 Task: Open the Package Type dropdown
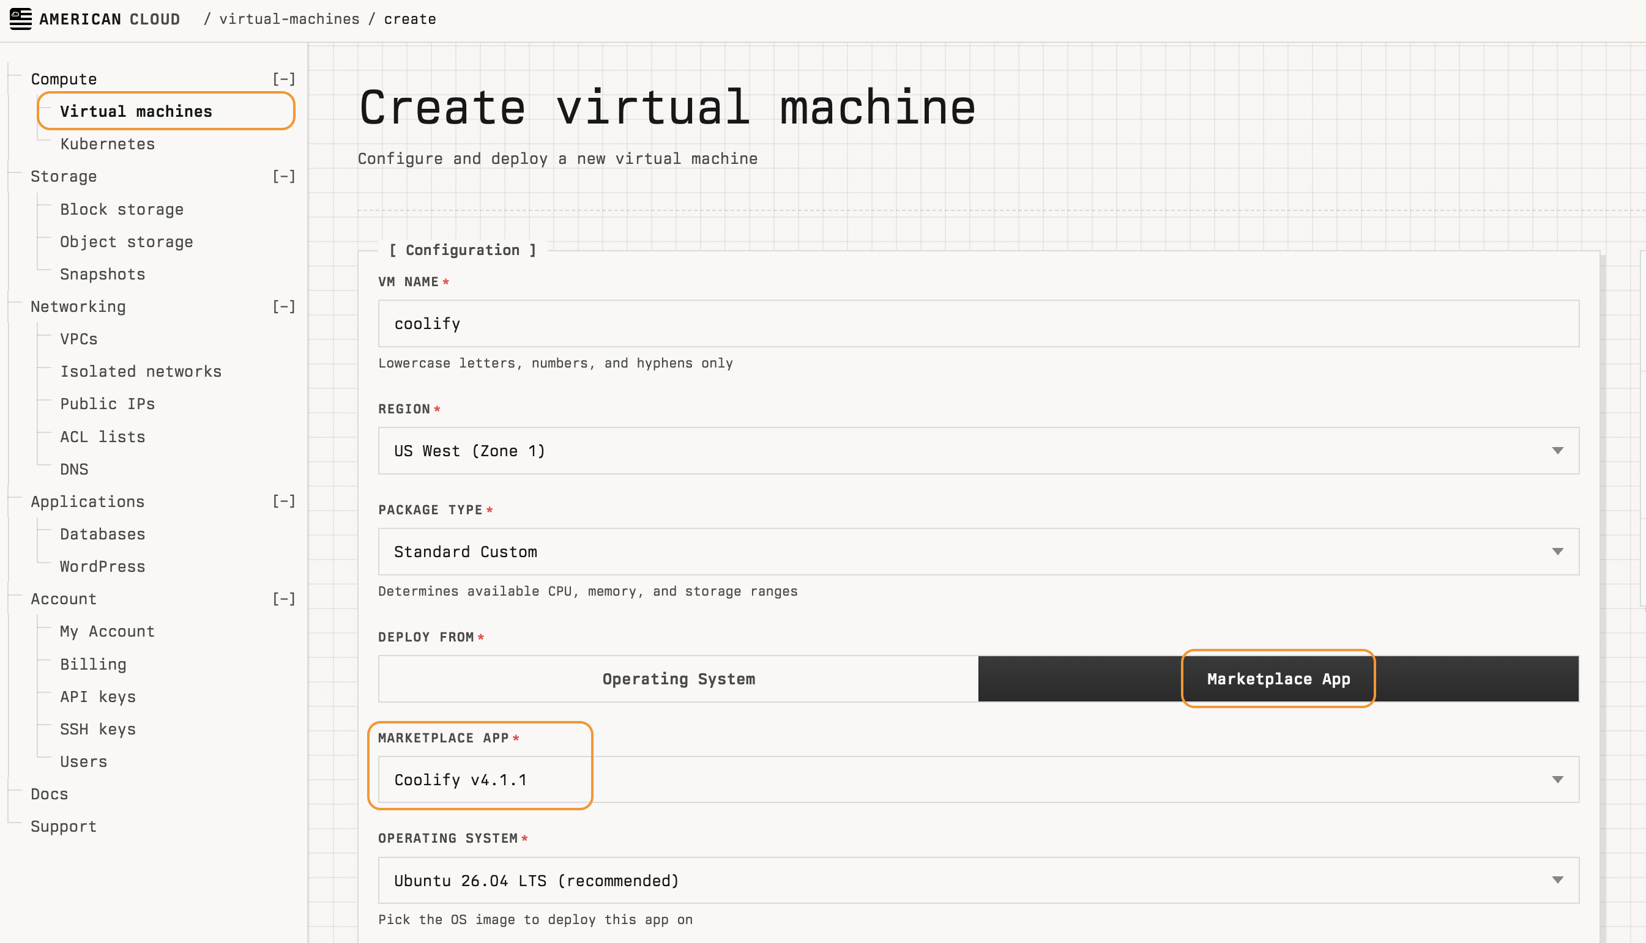tap(978, 552)
